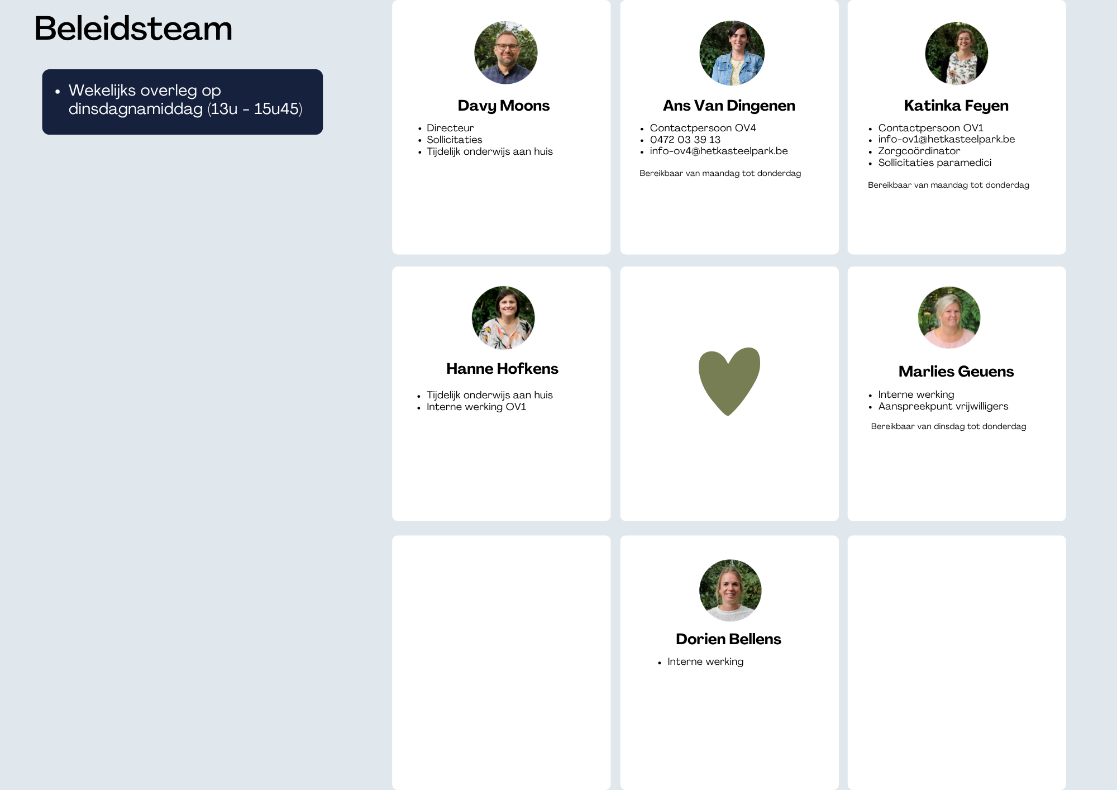The width and height of the screenshot is (1117, 790).
Task: Click the name Marlies Geuens
Action: click(956, 372)
